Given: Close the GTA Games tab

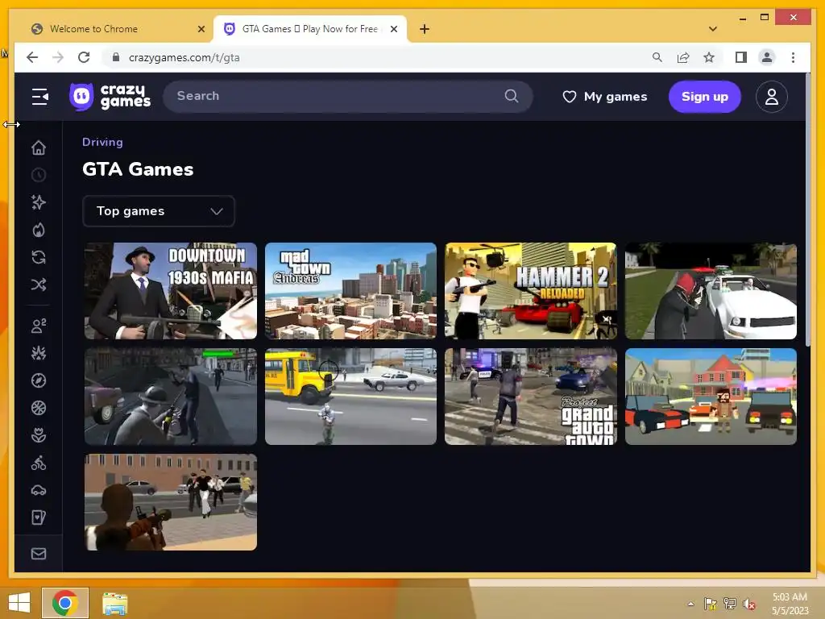Looking at the screenshot, I should pos(393,29).
